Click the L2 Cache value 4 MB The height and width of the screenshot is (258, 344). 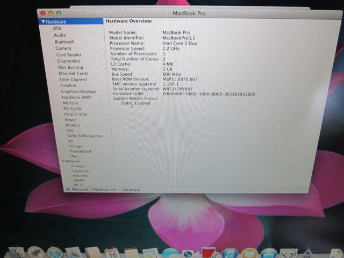click(168, 64)
